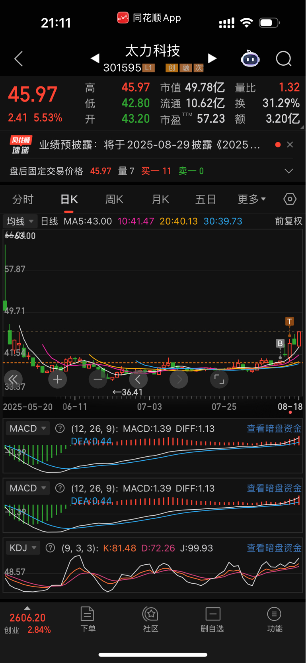Tap the B marker on the chart
The width and height of the screenshot is (306, 663).
pos(280,343)
